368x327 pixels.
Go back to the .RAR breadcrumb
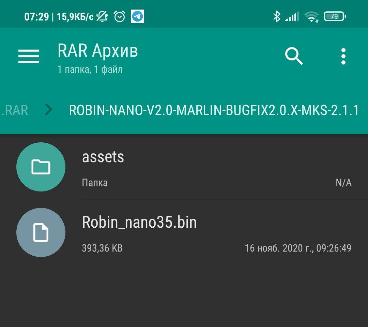pos(15,110)
